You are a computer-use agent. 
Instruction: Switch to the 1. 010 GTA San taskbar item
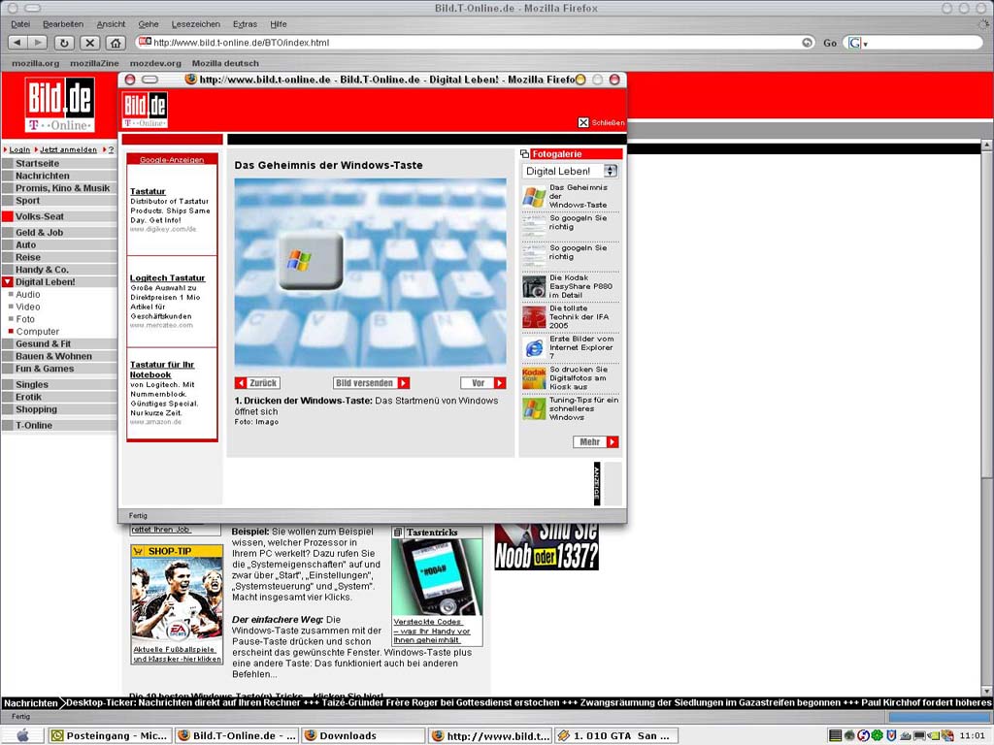(616, 735)
